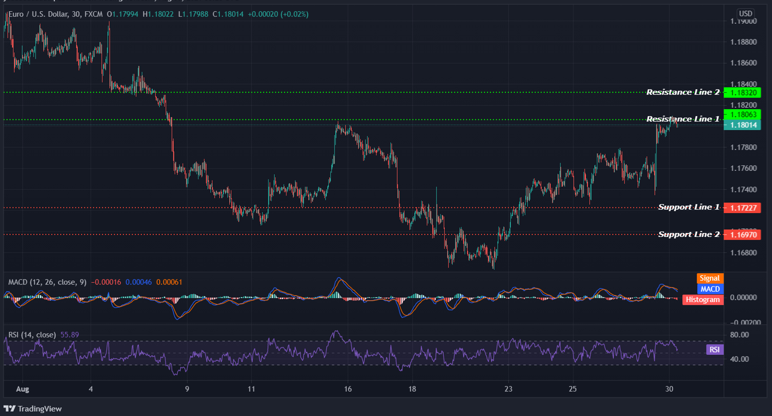Viewport: 772px width, 416px height.
Task: Click the current price tag 1.18014
Action: [x=742, y=125]
